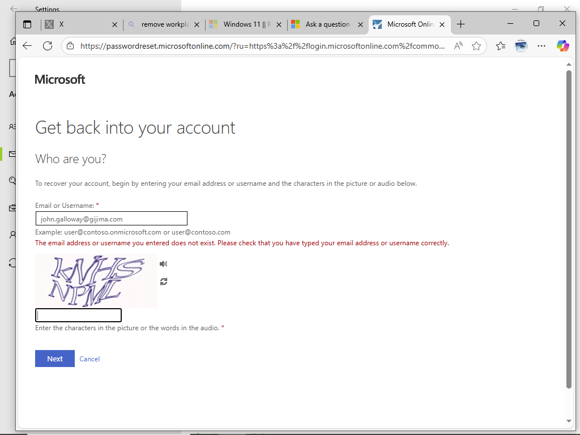This screenshot has width=580, height=435.
Task: Click the red email does not exist error
Action: point(242,243)
